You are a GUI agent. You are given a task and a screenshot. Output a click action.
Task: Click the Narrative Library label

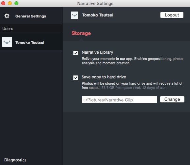[97, 52]
